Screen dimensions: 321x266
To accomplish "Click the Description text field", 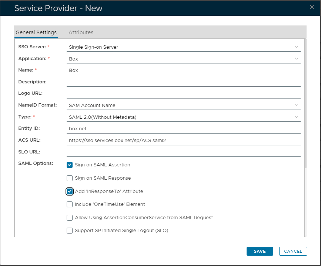I will (x=183, y=82).
